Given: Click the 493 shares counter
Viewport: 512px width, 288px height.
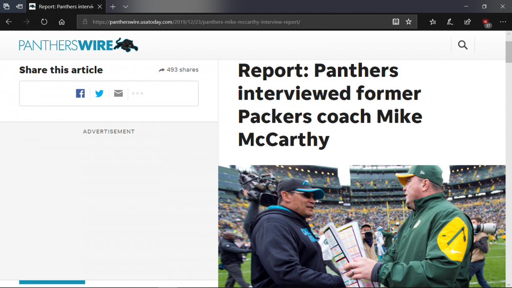Looking at the screenshot, I should [179, 70].
